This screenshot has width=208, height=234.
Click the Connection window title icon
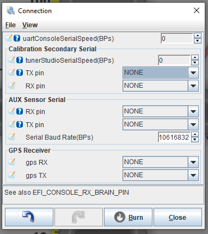point(11,10)
